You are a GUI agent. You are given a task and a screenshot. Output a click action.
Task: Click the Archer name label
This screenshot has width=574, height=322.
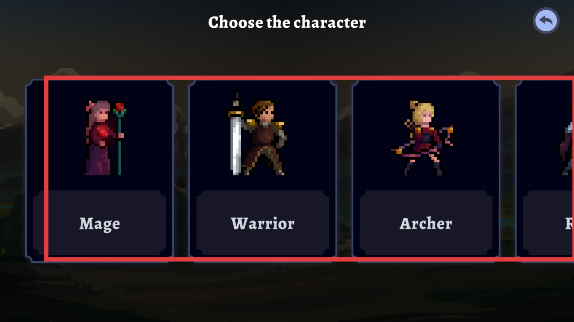(x=426, y=223)
